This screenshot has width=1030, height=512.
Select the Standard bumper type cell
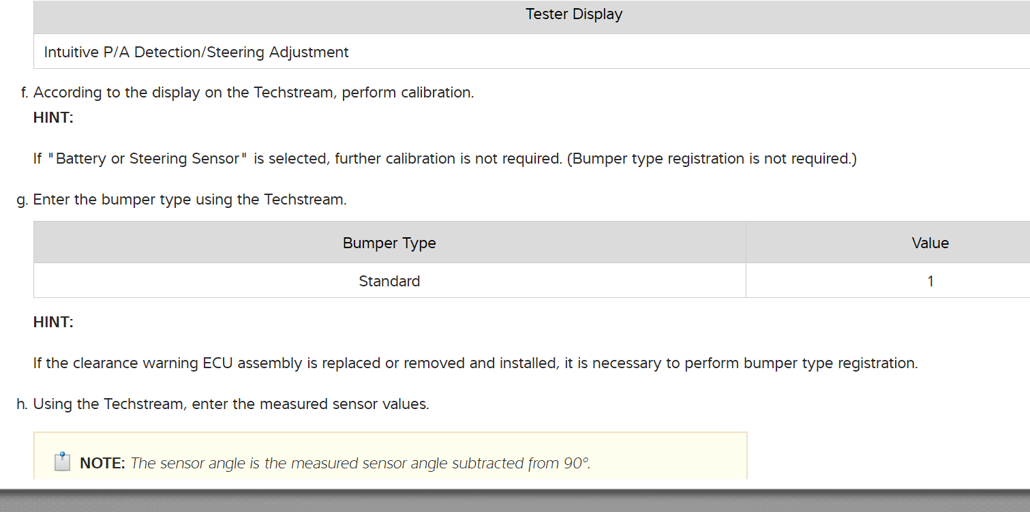pos(389,281)
